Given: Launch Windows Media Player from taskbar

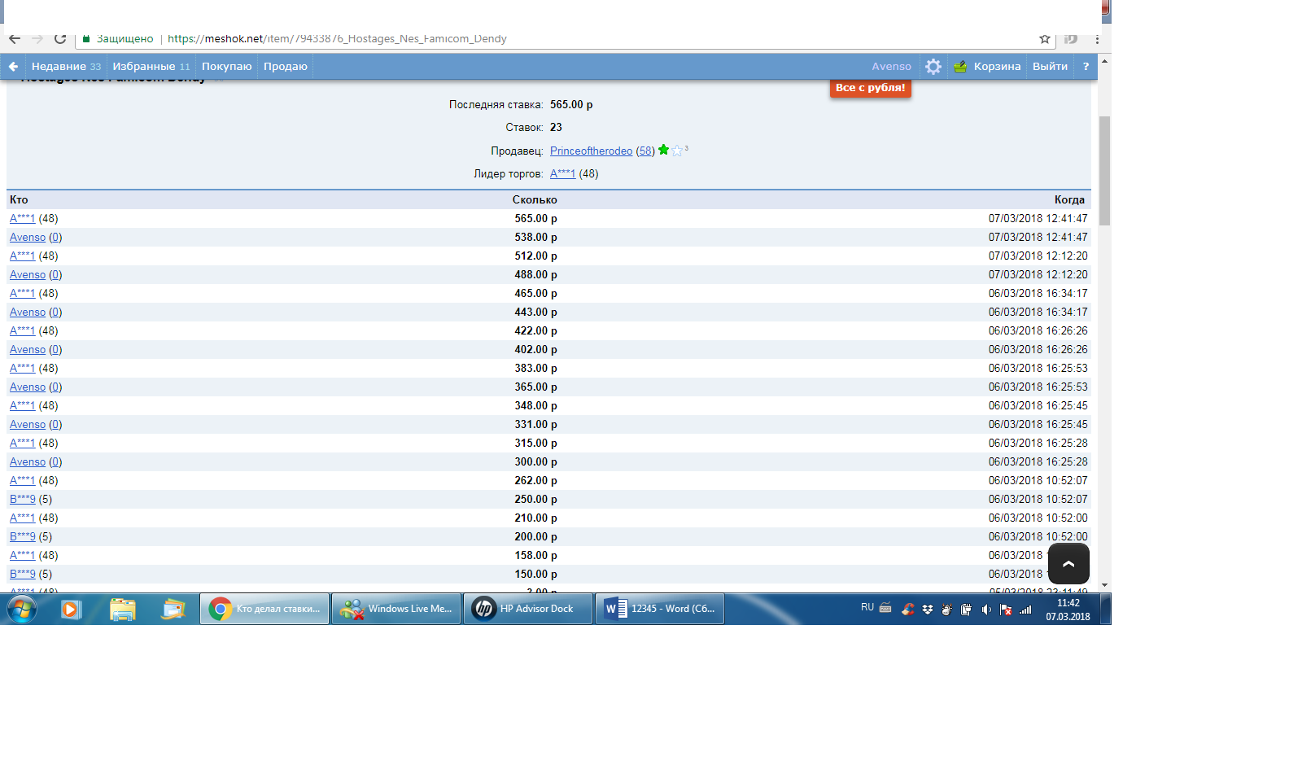Looking at the screenshot, I should tap(72, 609).
